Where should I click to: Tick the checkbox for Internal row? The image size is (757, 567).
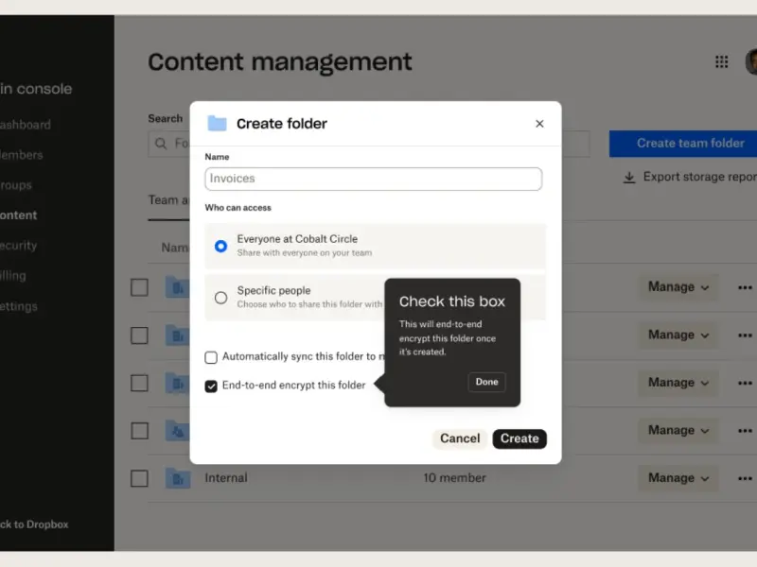[139, 478]
